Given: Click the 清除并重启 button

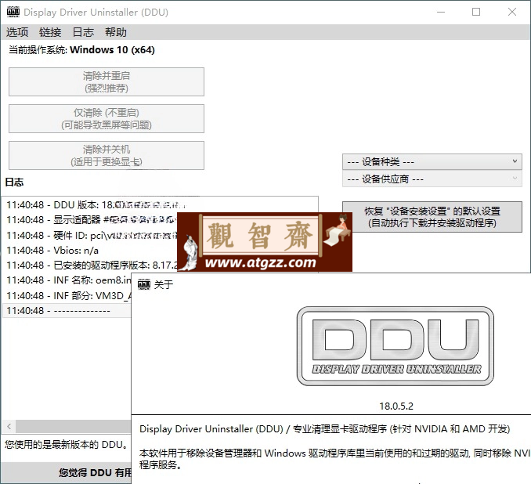Looking at the screenshot, I should pos(107,81).
